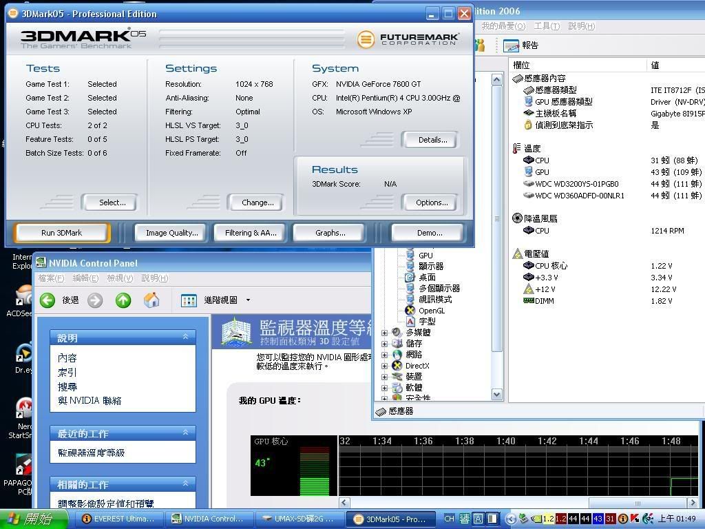705x529 pixels.
Task: Click the 桌面 desktop item in EVEREST tree
Action: click(x=426, y=277)
